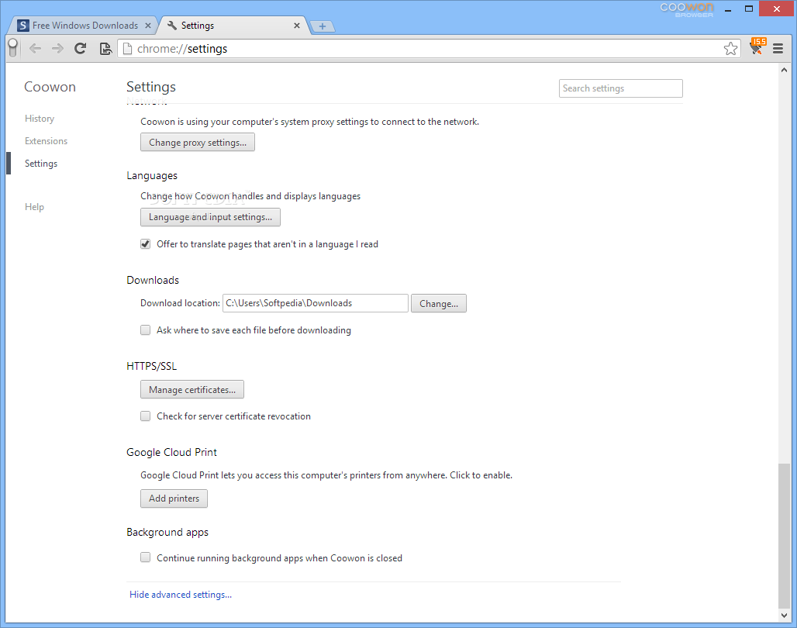Open Extensions in the sidebar
The width and height of the screenshot is (797, 628).
pyautogui.click(x=46, y=141)
